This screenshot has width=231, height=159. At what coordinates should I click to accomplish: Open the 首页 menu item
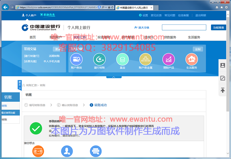click(x=33, y=37)
